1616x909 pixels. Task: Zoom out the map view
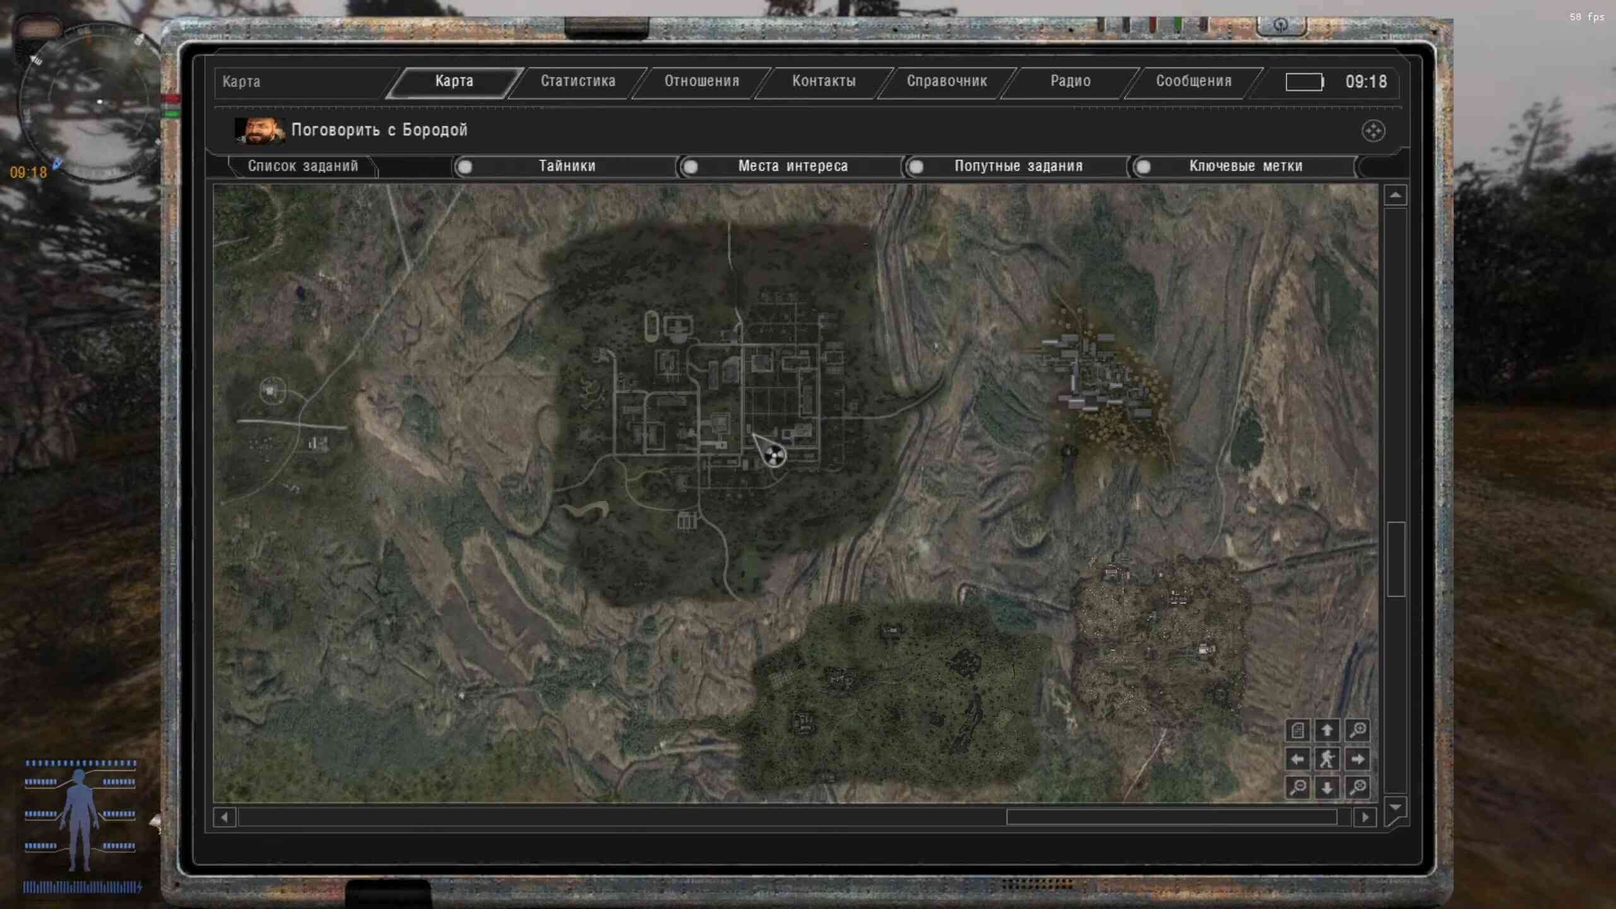coord(1298,787)
